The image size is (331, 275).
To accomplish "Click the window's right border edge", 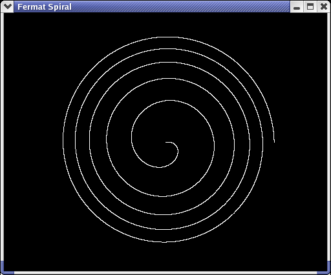I will 329,137.
